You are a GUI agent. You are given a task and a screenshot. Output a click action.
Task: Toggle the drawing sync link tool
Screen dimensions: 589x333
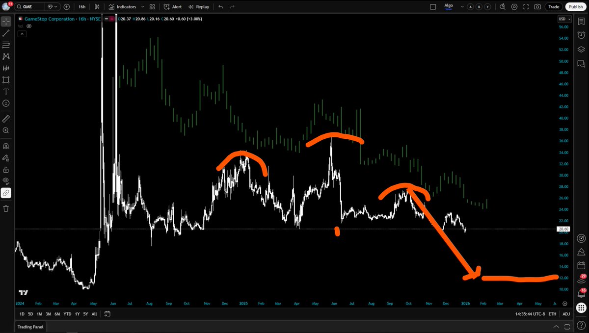6,193
